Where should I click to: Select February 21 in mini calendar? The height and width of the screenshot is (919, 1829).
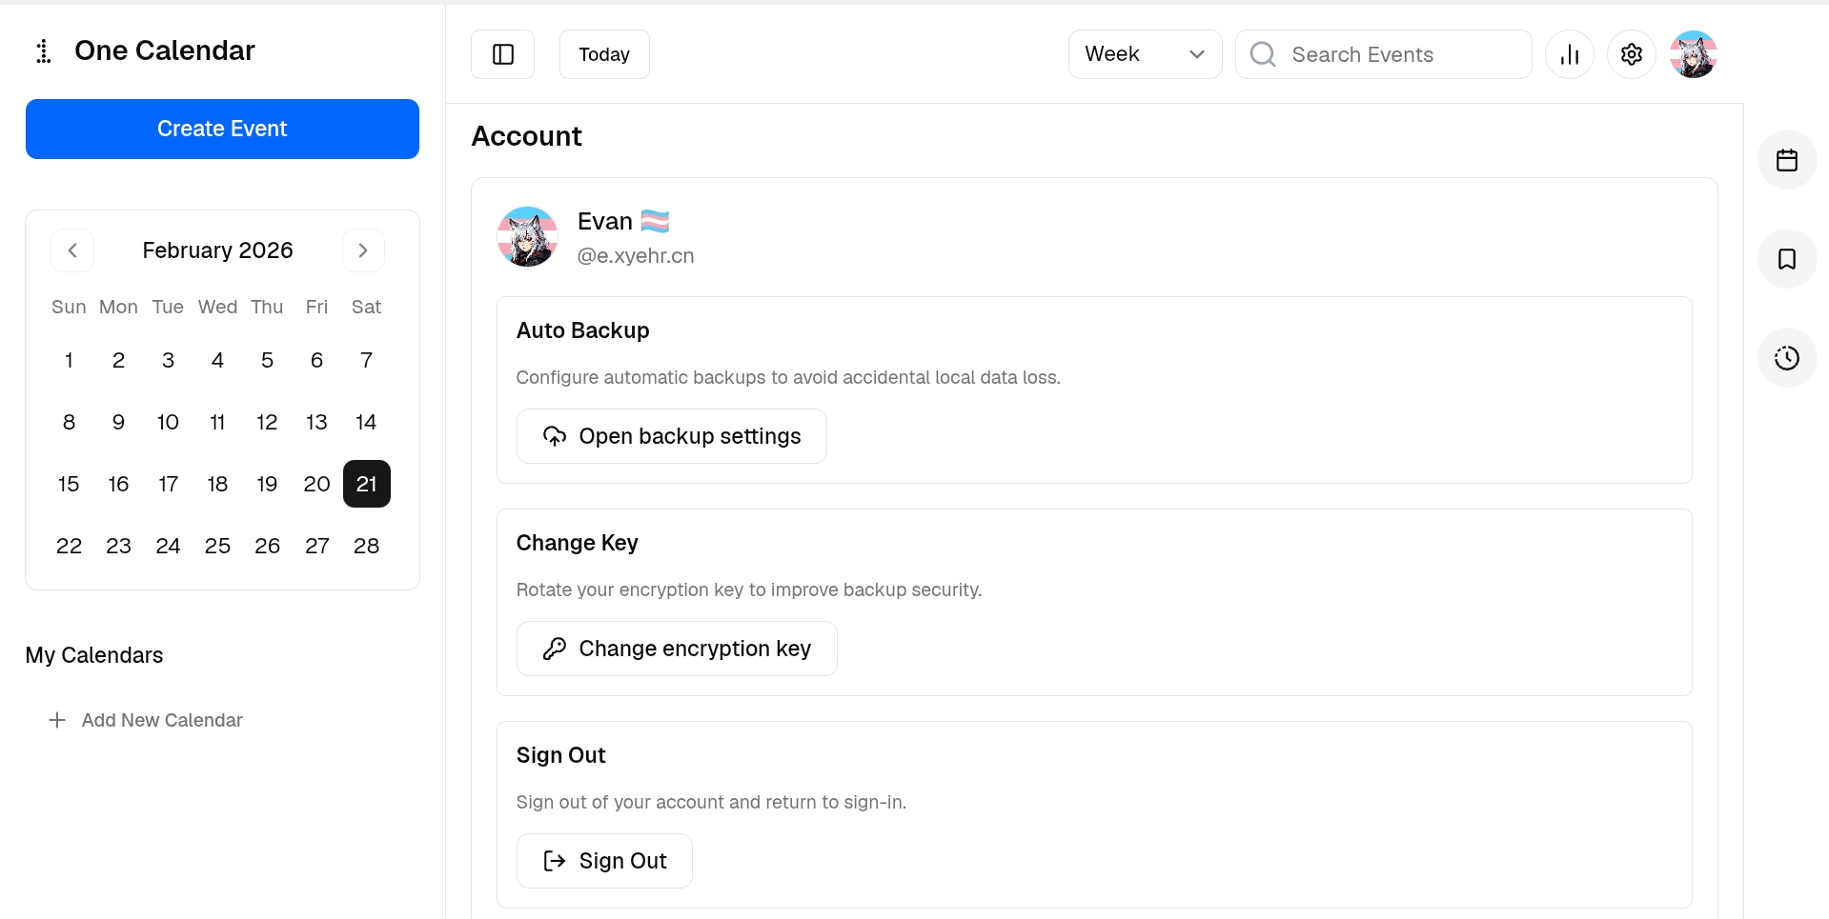(366, 484)
